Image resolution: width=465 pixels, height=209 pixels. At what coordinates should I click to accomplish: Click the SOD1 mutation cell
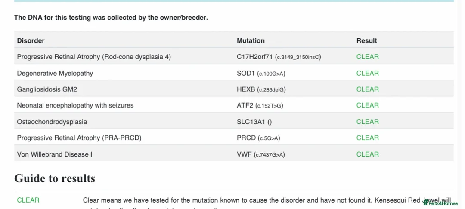click(x=261, y=74)
